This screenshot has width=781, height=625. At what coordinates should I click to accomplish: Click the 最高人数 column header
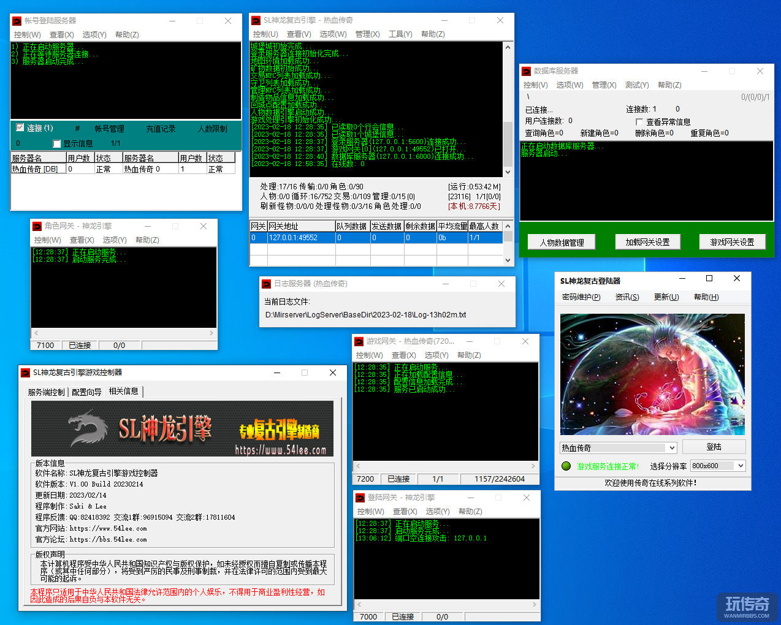click(x=486, y=227)
